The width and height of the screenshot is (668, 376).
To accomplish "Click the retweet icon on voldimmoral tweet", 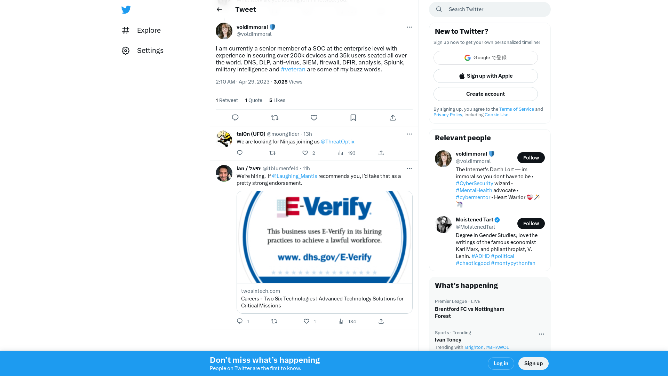I will pos(275,118).
